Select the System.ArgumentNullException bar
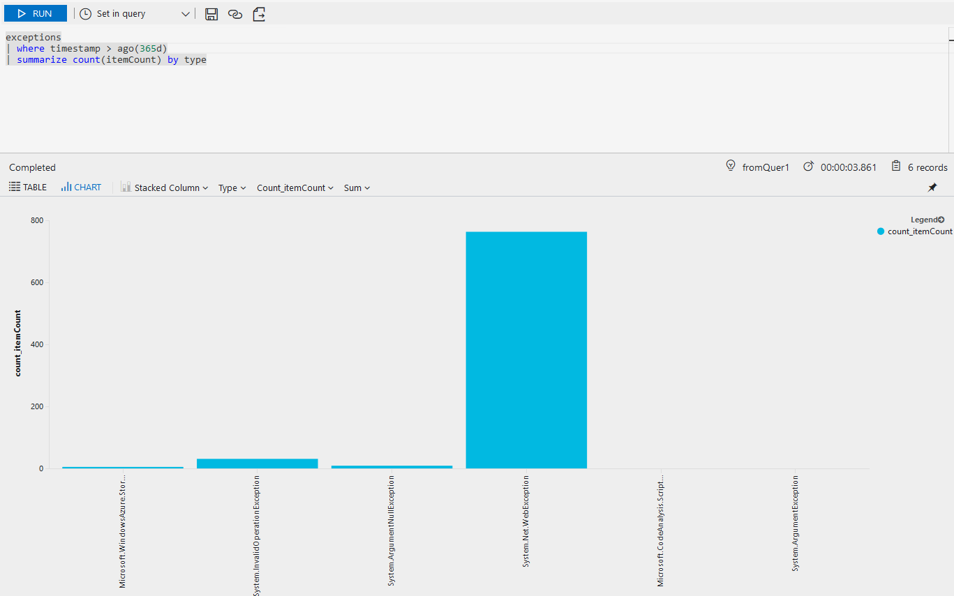This screenshot has height=596, width=954. pos(392,467)
